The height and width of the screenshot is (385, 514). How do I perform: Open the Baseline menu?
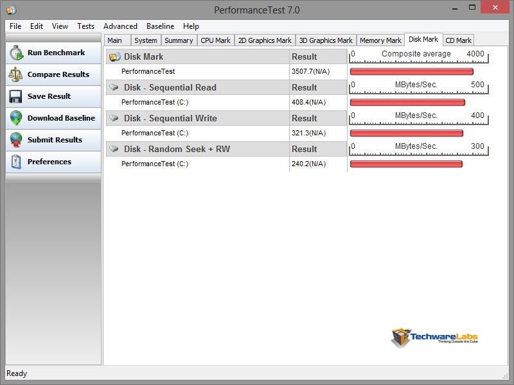click(x=160, y=26)
